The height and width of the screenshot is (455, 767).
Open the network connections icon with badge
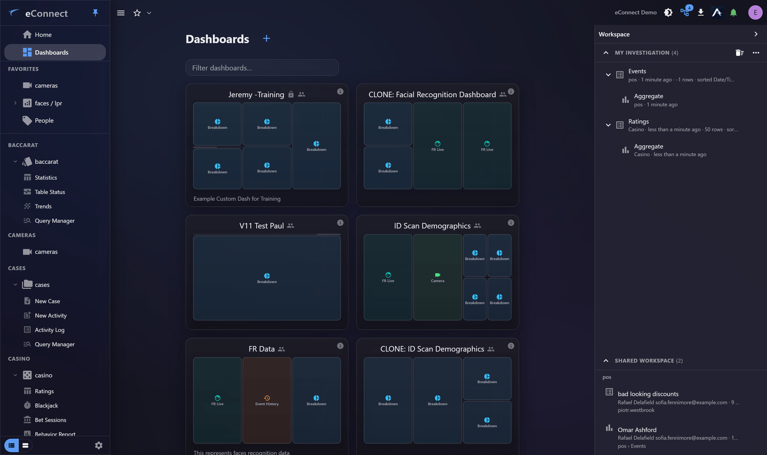(685, 11)
